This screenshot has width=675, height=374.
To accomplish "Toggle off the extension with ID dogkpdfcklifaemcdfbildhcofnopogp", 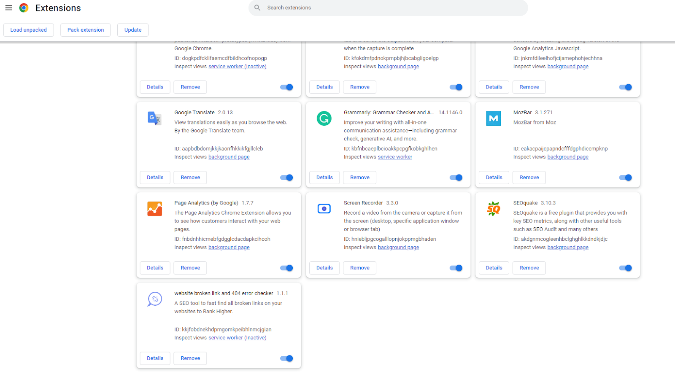I will [286, 87].
